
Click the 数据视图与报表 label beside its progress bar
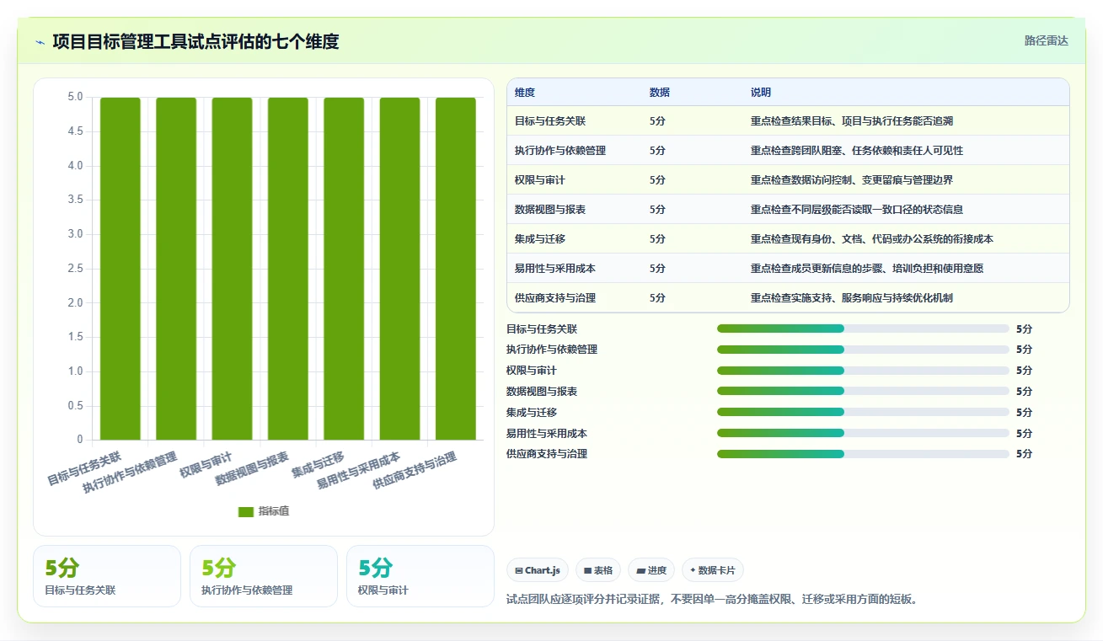click(x=542, y=392)
